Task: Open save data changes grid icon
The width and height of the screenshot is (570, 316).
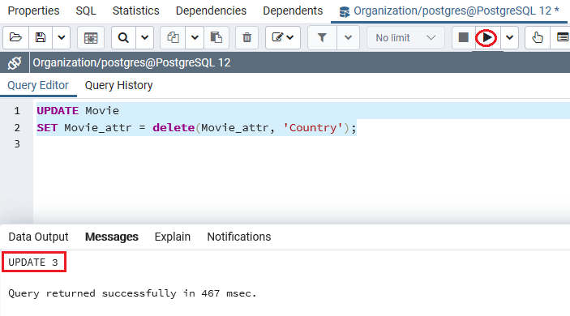Action: (91, 37)
